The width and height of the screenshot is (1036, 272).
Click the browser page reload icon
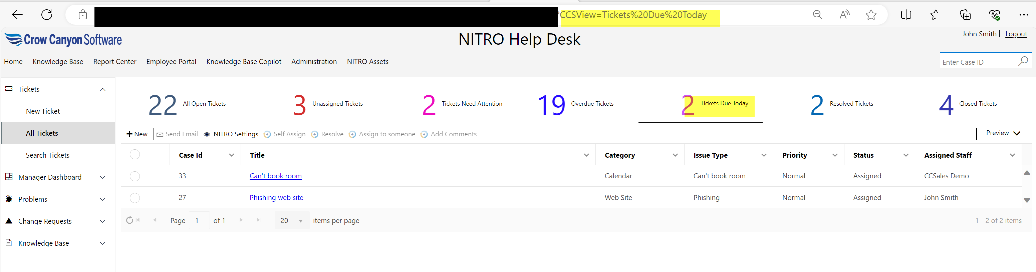pyautogui.click(x=47, y=15)
